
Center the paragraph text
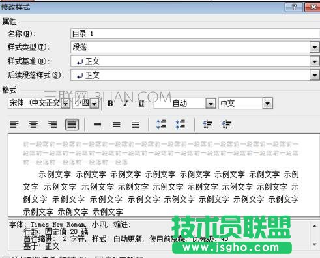pyautogui.click(x=33, y=124)
